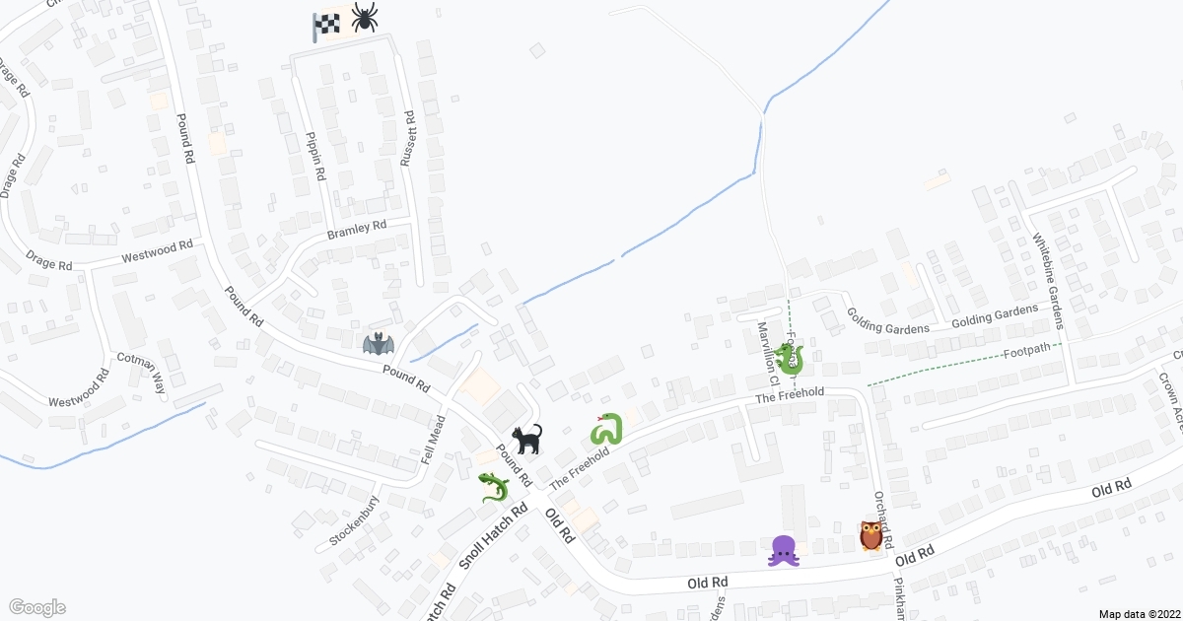Select the purple octopus marker

[783, 551]
